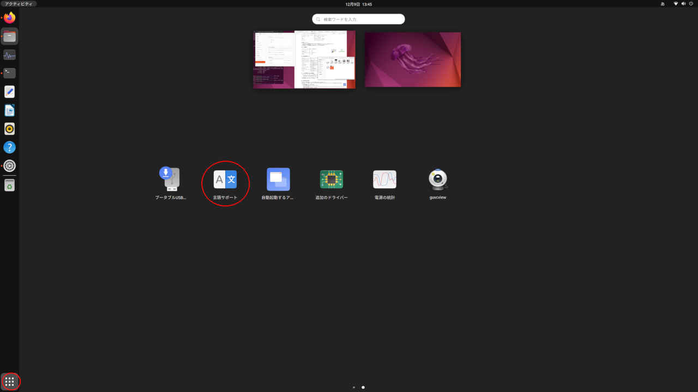Open Rhythmbox music player from the dock
This screenshot has width=698, height=392.
9,128
